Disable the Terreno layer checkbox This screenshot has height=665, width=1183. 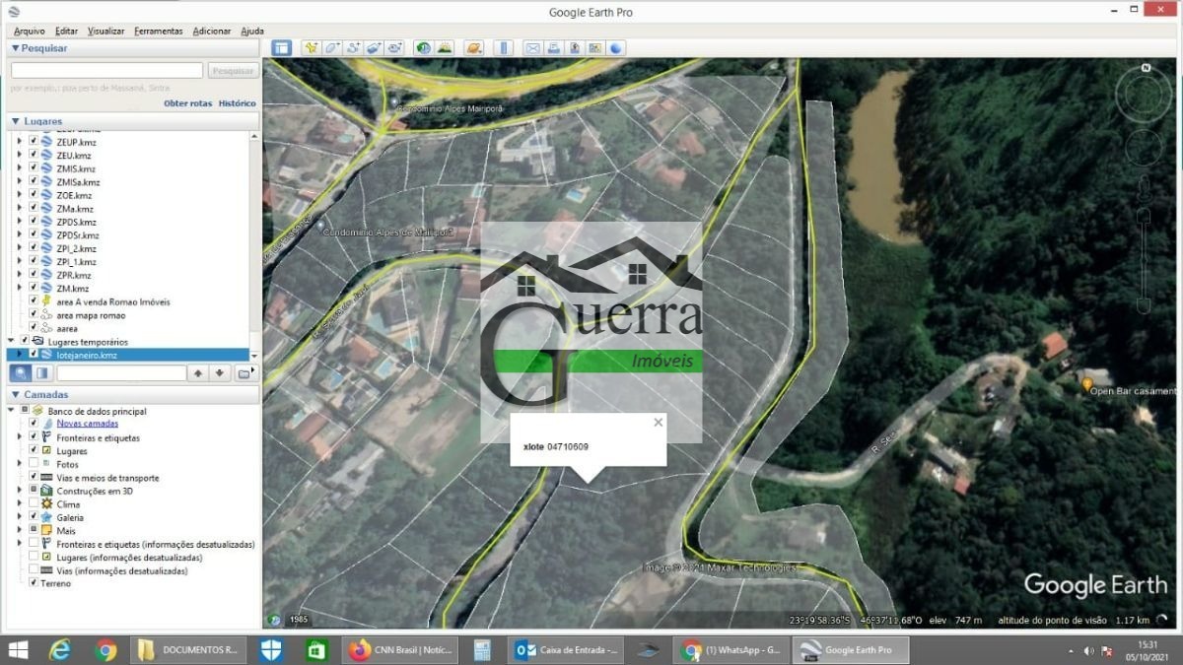[x=34, y=583]
